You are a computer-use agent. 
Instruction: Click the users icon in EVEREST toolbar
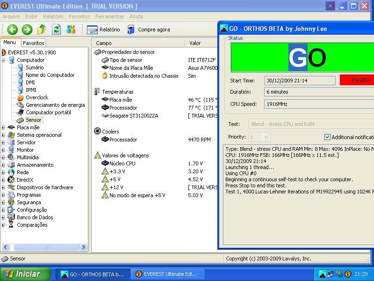pyautogui.click(x=71, y=30)
